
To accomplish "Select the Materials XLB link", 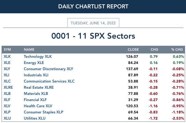I will coord(36,94).
